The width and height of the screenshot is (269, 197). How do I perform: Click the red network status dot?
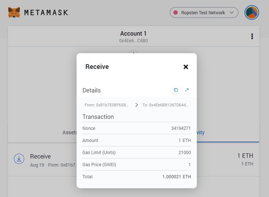tap(176, 12)
